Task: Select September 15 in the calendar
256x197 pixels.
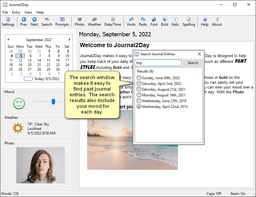Action: pos(48,60)
